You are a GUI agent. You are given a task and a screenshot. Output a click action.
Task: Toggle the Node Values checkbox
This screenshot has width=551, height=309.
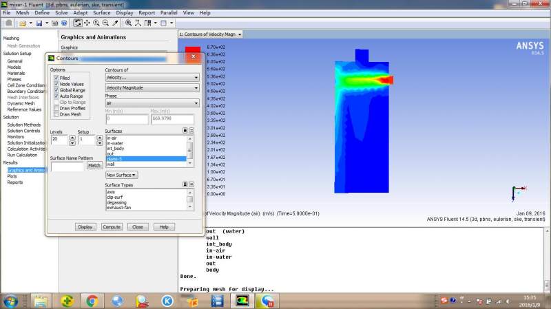pos(56,84)
